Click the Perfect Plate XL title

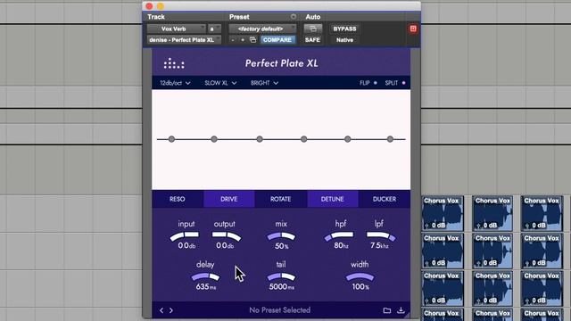tap(282, 63)
